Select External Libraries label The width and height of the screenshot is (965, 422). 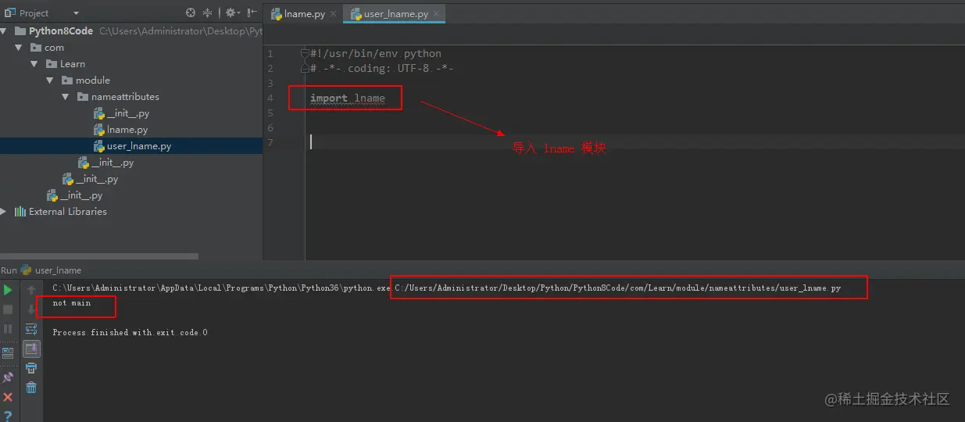68,212
